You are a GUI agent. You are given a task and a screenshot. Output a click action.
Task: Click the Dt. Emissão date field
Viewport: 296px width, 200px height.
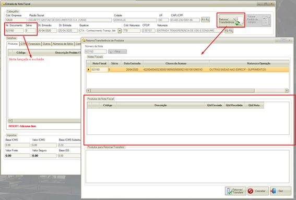[47, 31]
